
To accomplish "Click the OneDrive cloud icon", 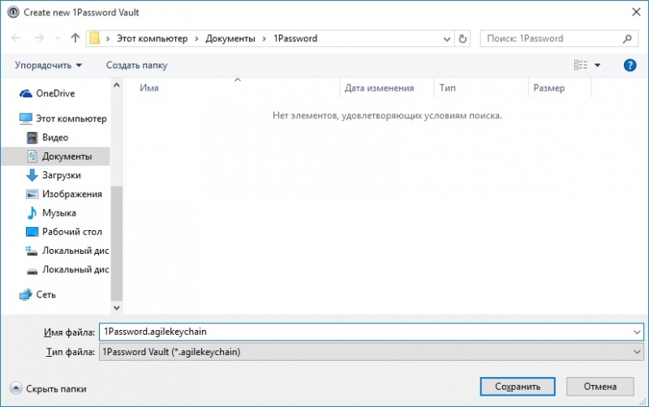I will [x=26, y=93].
